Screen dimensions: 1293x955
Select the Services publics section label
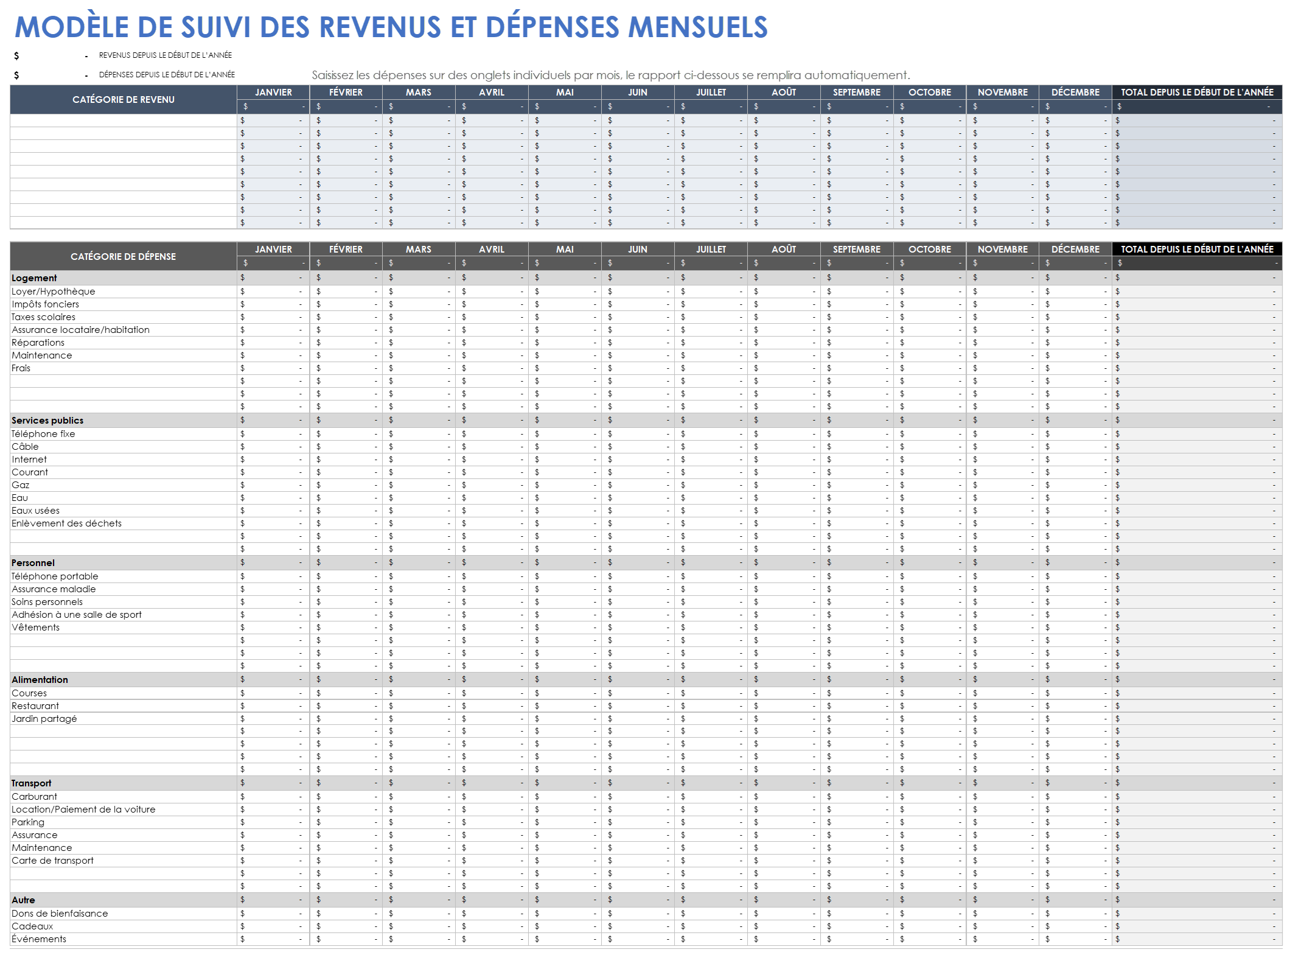(x=47, y=421)
